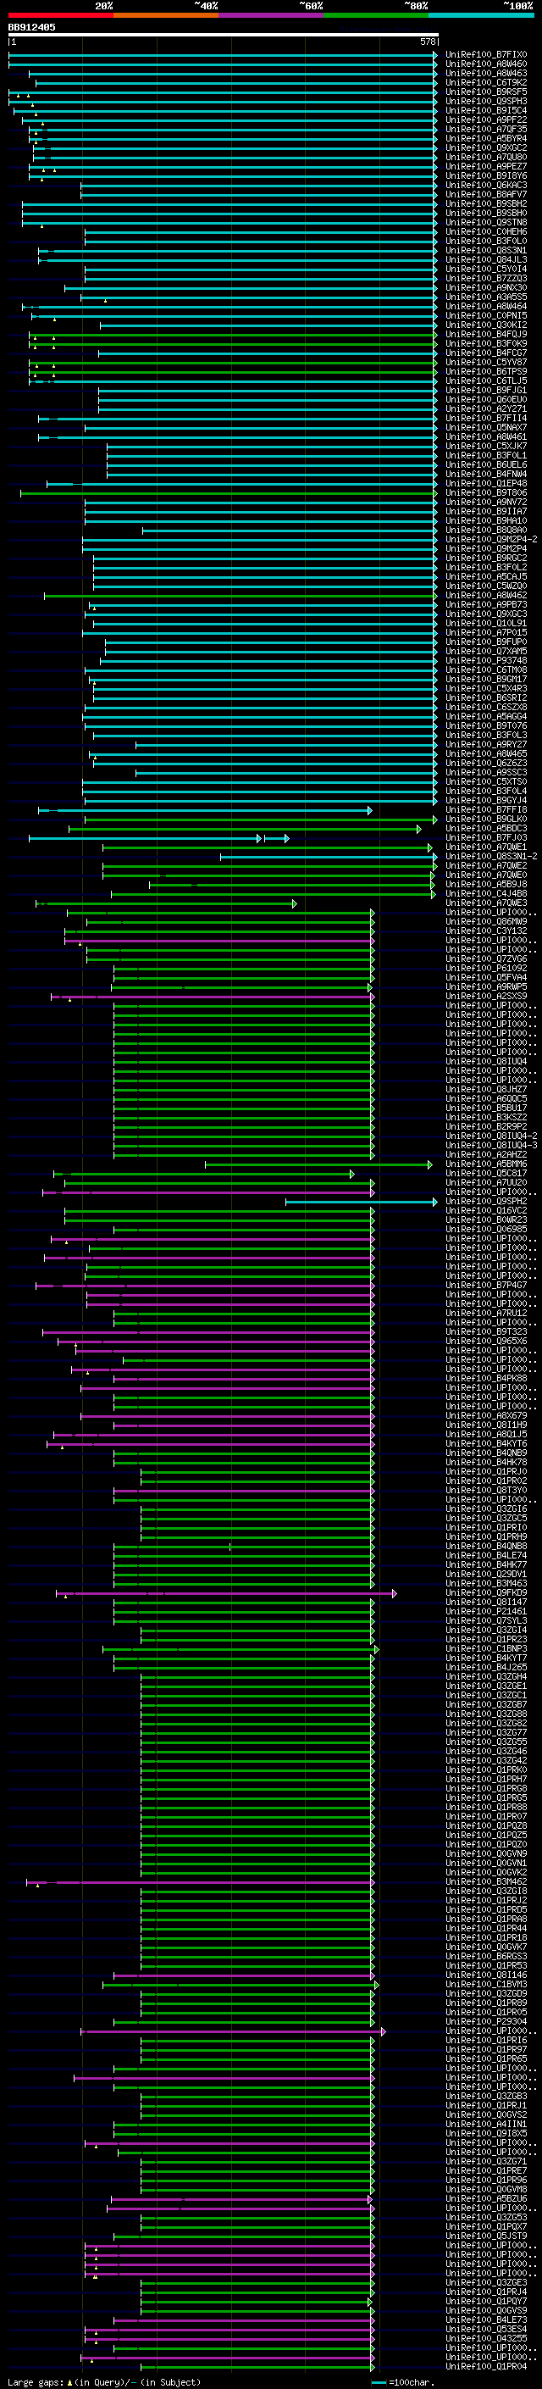Screen dimensions: 542x2389
Task: Select hit label UniRef100_B7FIX0
Action: click(486, 55)
